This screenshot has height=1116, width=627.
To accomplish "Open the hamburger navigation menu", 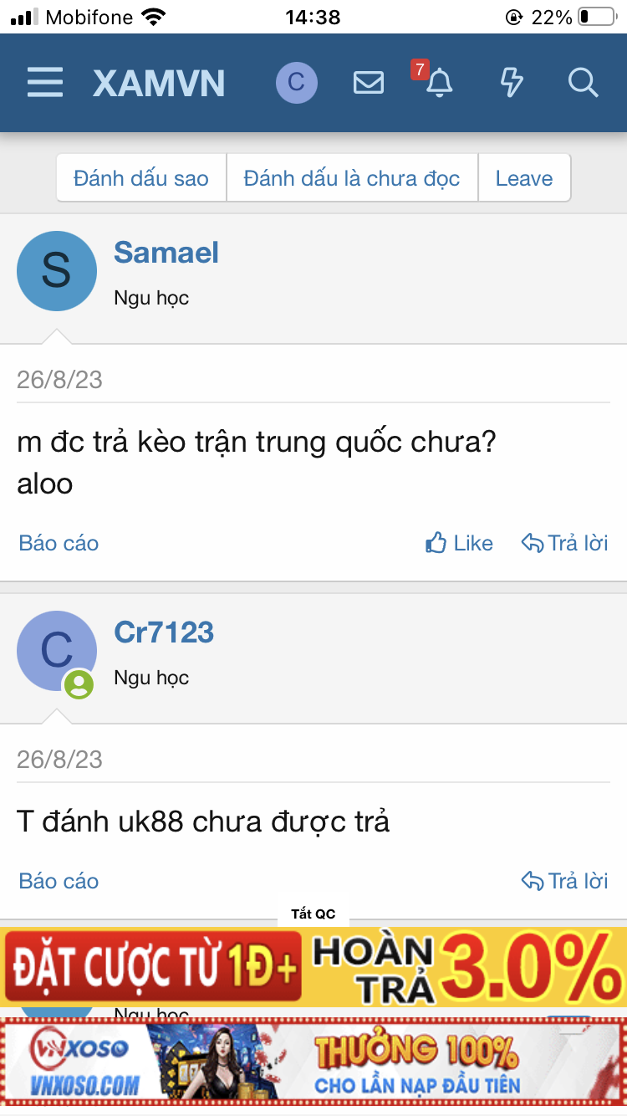I will tap(44, 83).
